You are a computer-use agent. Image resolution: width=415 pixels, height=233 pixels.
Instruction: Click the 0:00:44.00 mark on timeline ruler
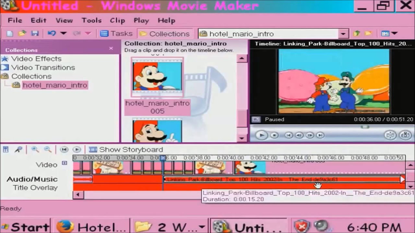tap(297, 158)
